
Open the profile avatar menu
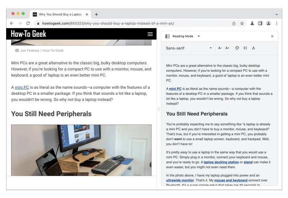coord(268,23)
